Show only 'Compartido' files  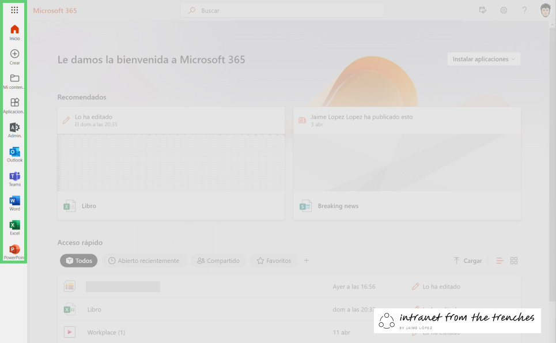click(218, 261)
